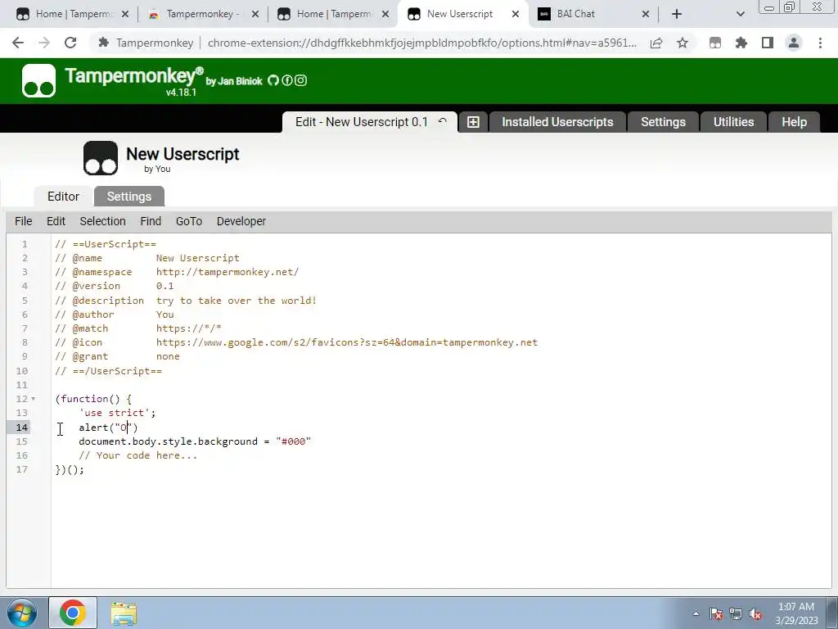Open tab search dropdown arrow
Viewport: 838px width, 629px height.
point(740,14)
